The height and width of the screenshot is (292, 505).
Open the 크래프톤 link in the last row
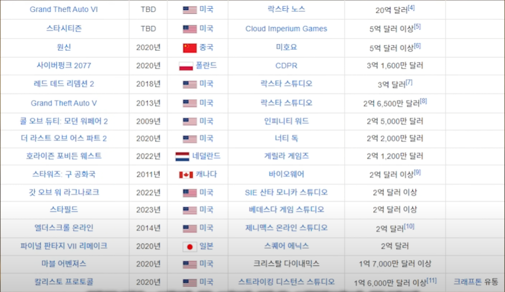click(x=468, y=282)
